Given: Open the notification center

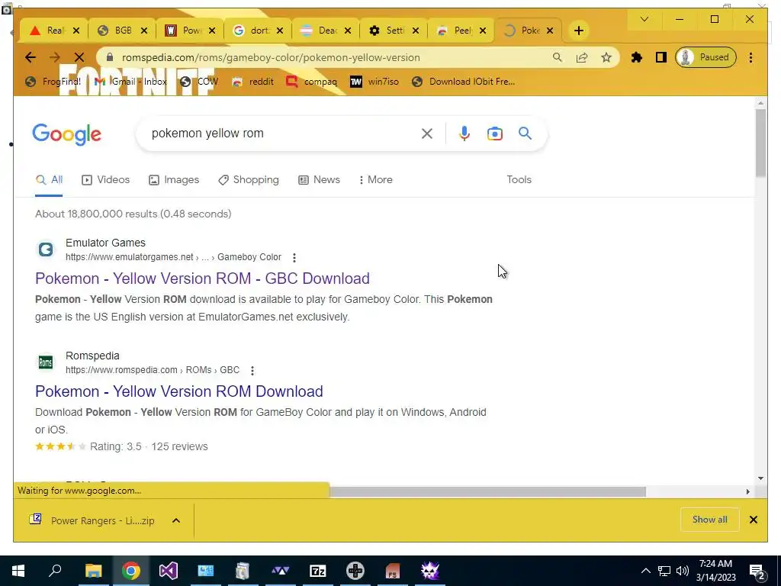Looking at the screenshot, I should [757, 571].
